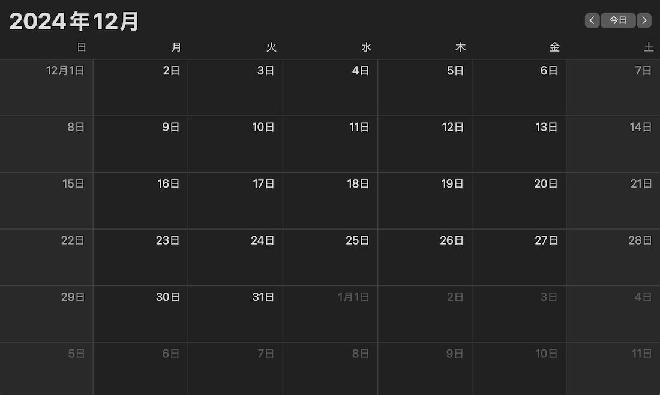Click the dimmed 11日 January cell
660x395 pixels.
[x=613, y=369]
